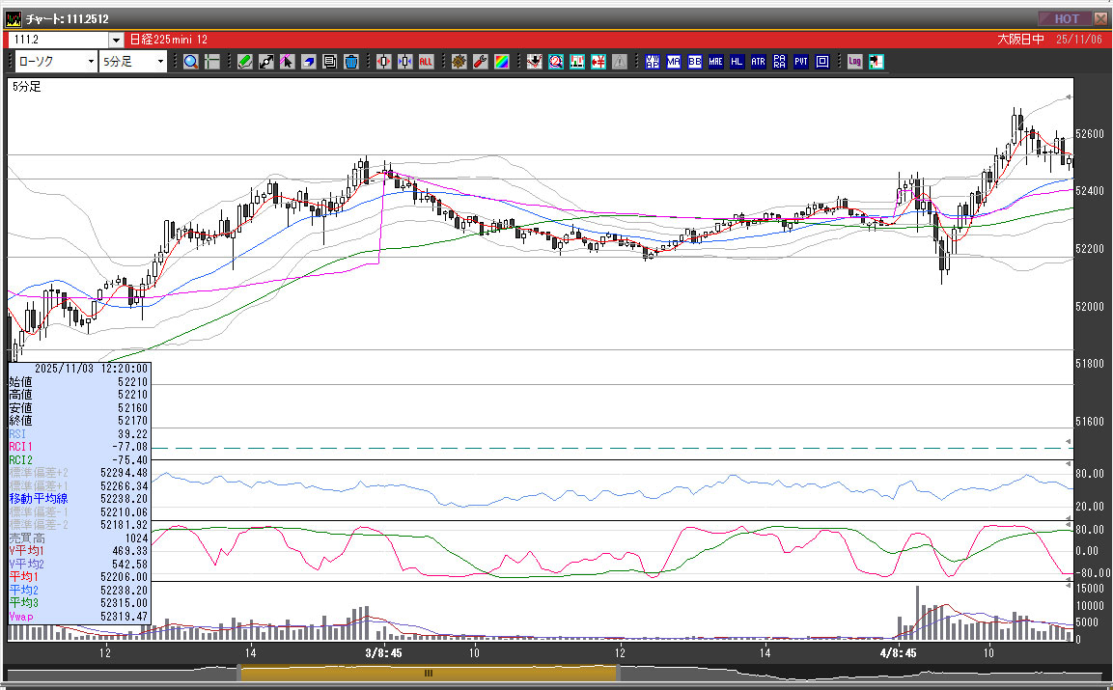
Task: Click the crosshair cursor icon
Action: click(211, 62)
